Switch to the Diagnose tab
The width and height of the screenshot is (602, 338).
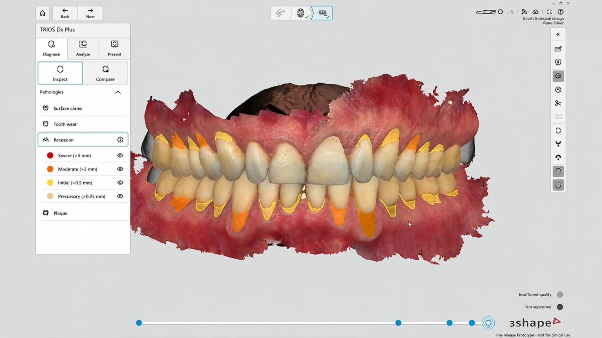pos(51,48)
